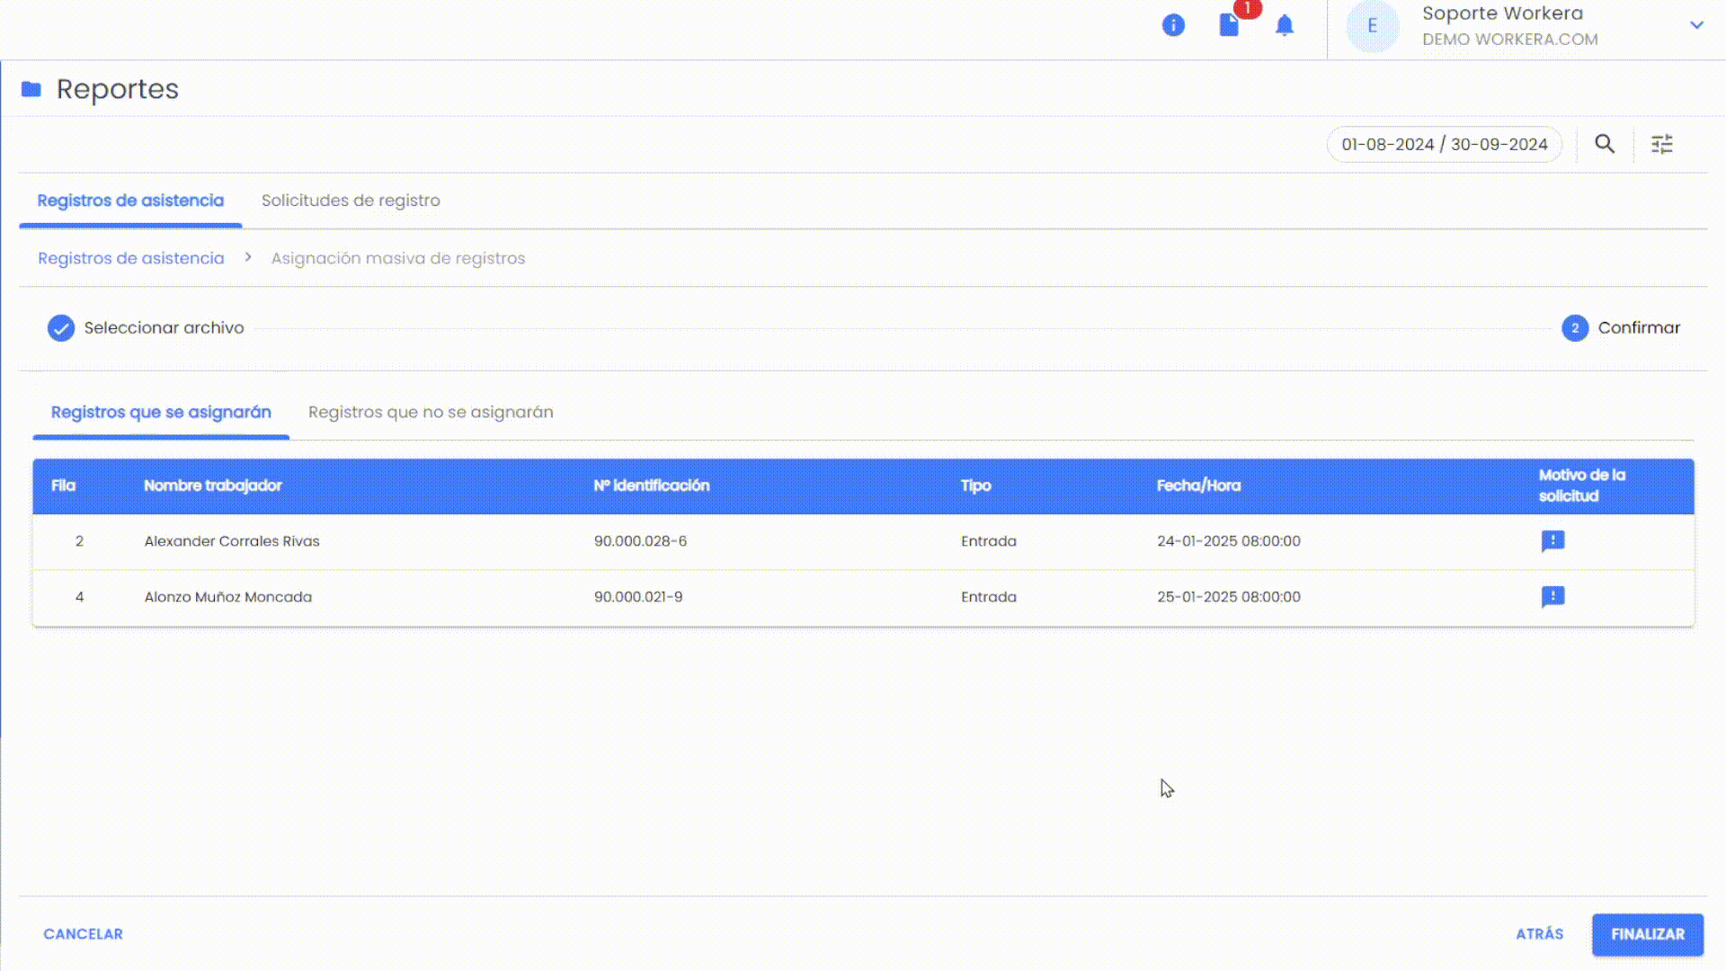Select Registros que se asignarán tab
Image resolution: width=1726 pixels, height=971 pixels.
pyautogui.click(x=161, y=412)
